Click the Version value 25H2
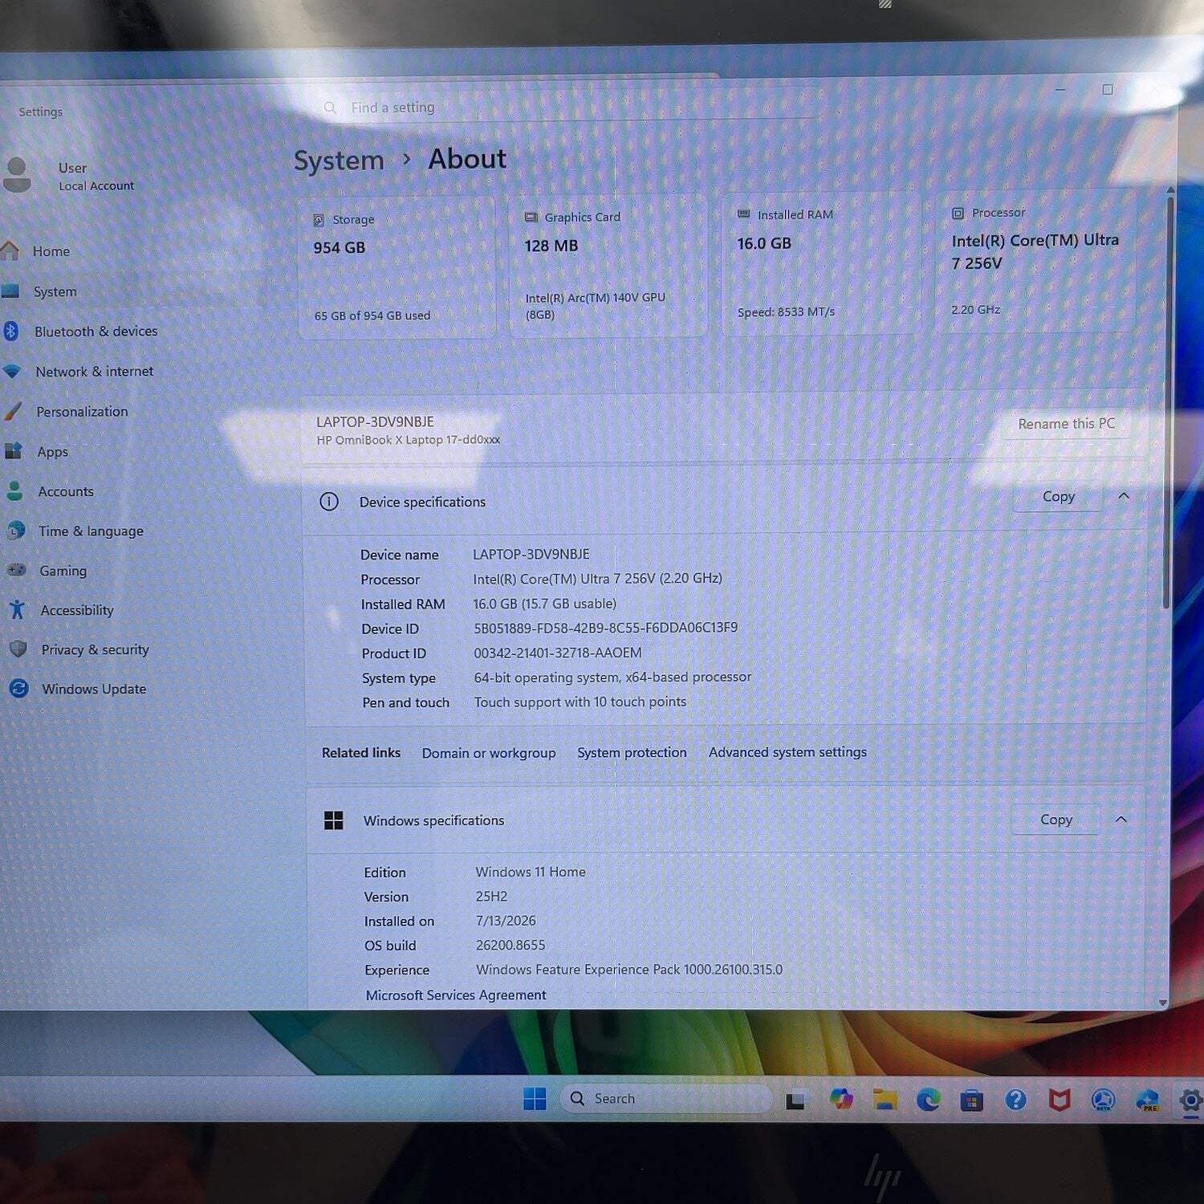Screen dimensions: 1204x1204 [x=491, y=896]
